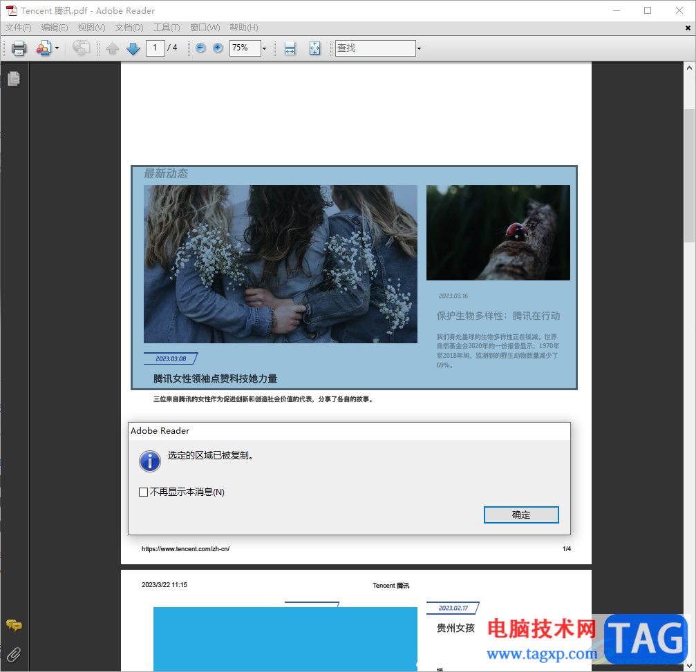Click the 2023/3/22 11:15 page header timestamp
The width and height of the screenshot is (696, 672).
click(x=164, y=584)
